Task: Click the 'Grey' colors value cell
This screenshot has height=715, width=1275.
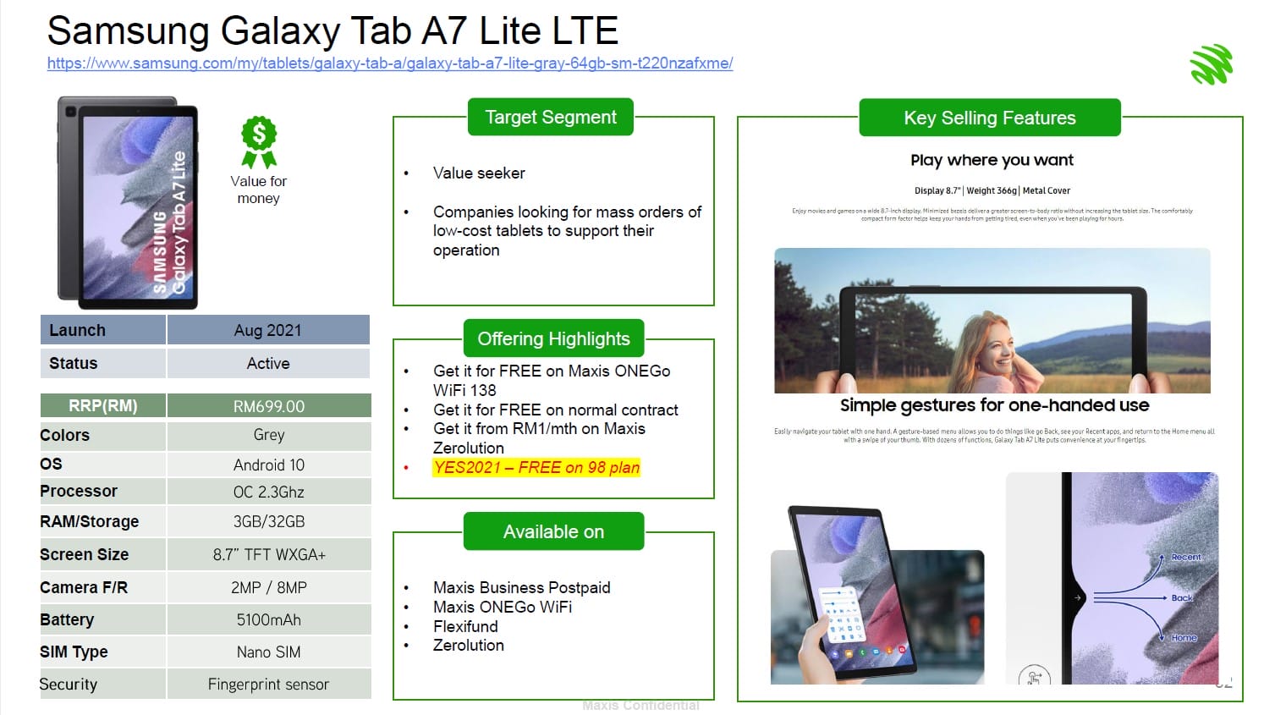Action: pos(269,435)
